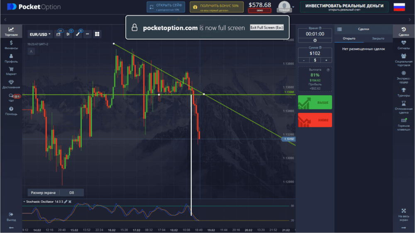
Task: Open Достижения diamond icon in sidebar
Action: pos(11,84)
